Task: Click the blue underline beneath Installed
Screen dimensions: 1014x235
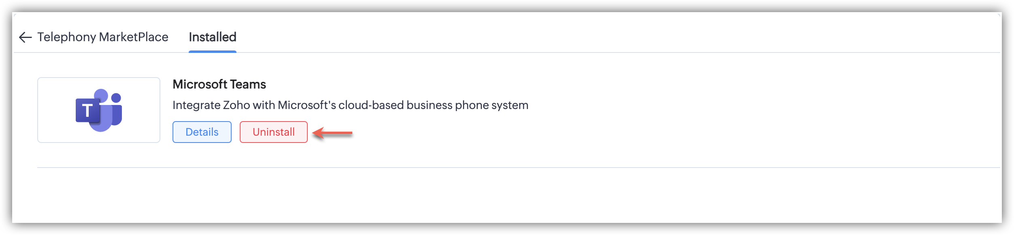Action: pyautogui.click(x=212, y=52)
